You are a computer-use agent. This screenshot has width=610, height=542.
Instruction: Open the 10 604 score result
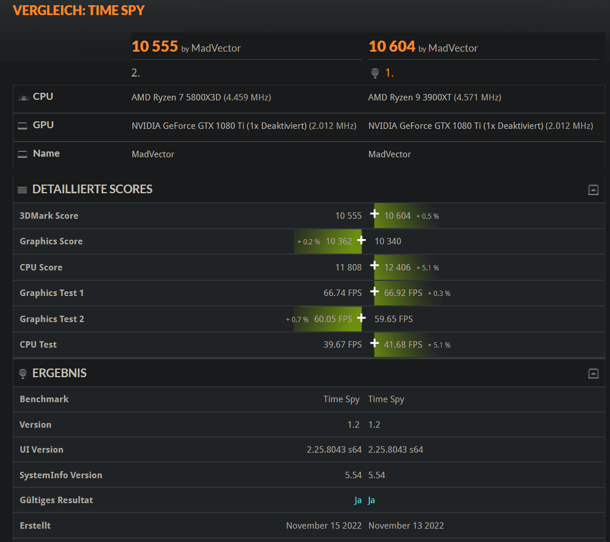click(x=392, y=46)
